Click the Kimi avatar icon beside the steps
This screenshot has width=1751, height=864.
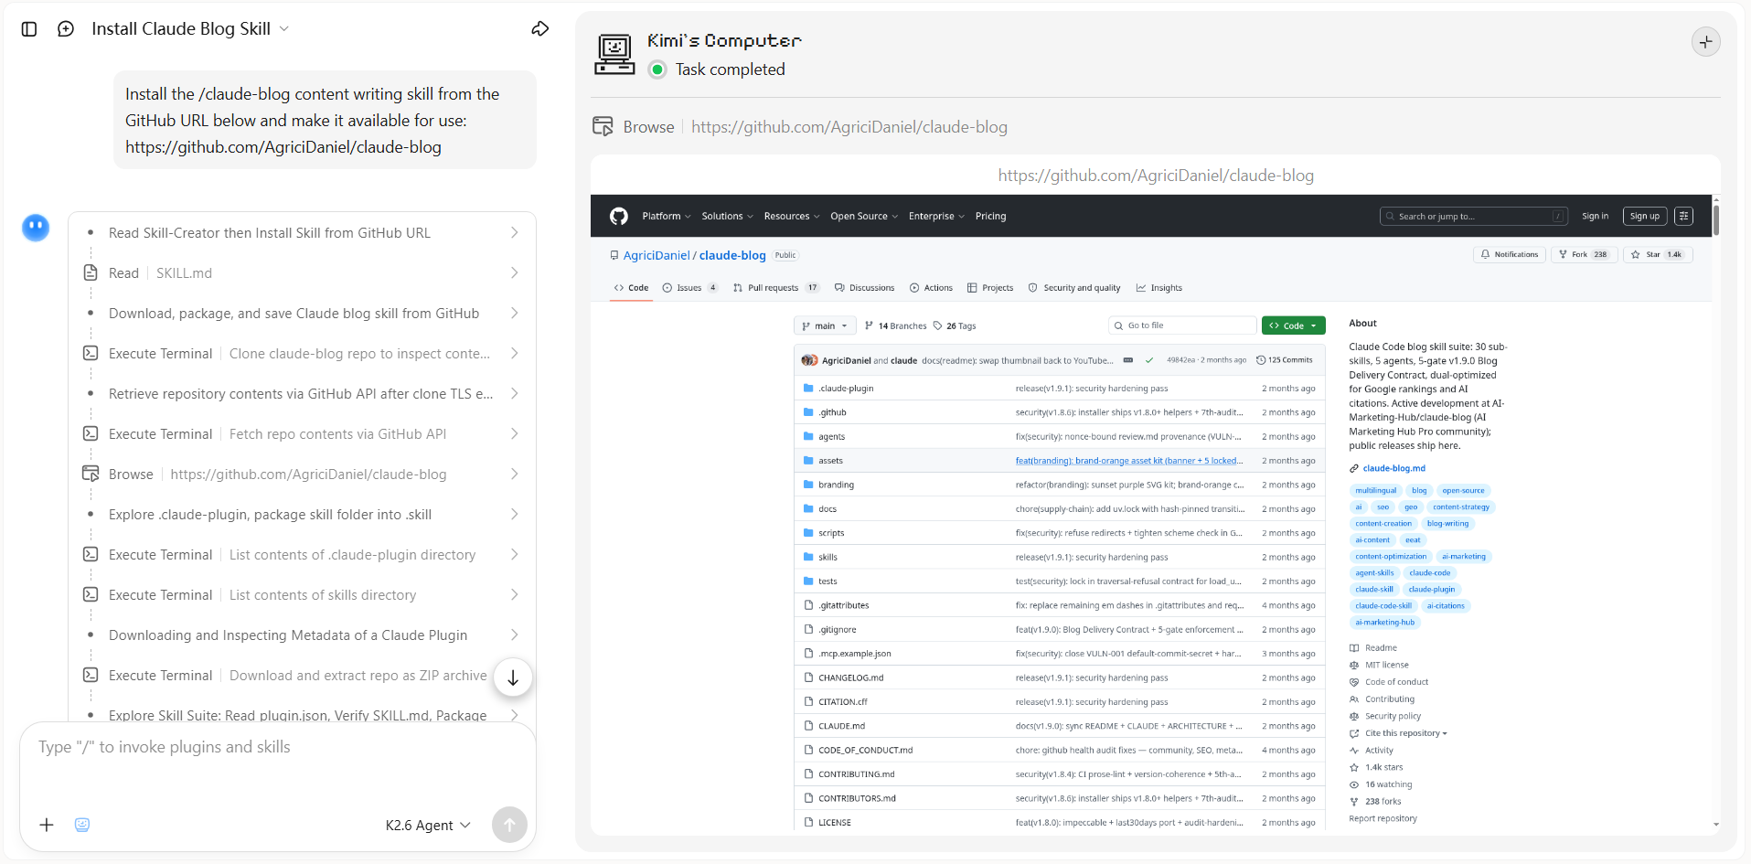tap(36, 228)
